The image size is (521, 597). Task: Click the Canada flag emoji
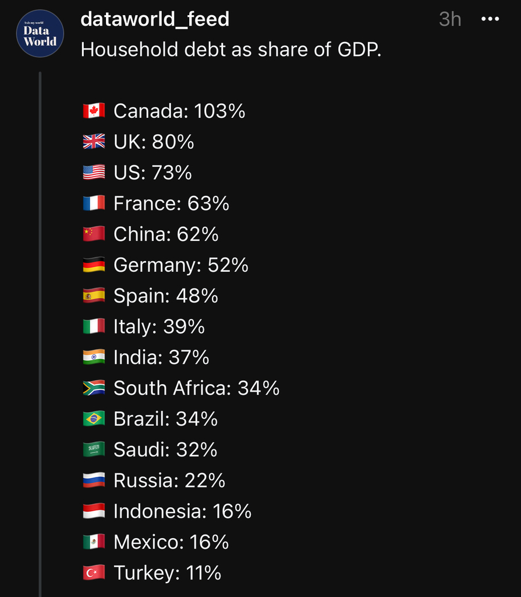[x=94, y=110]
